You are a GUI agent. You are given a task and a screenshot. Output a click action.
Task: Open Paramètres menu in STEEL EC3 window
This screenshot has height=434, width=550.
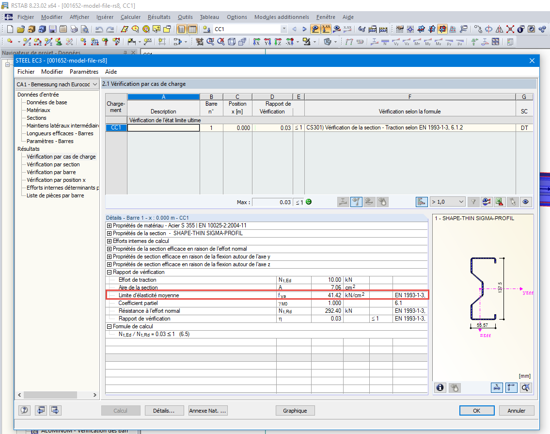pos(84,72)
